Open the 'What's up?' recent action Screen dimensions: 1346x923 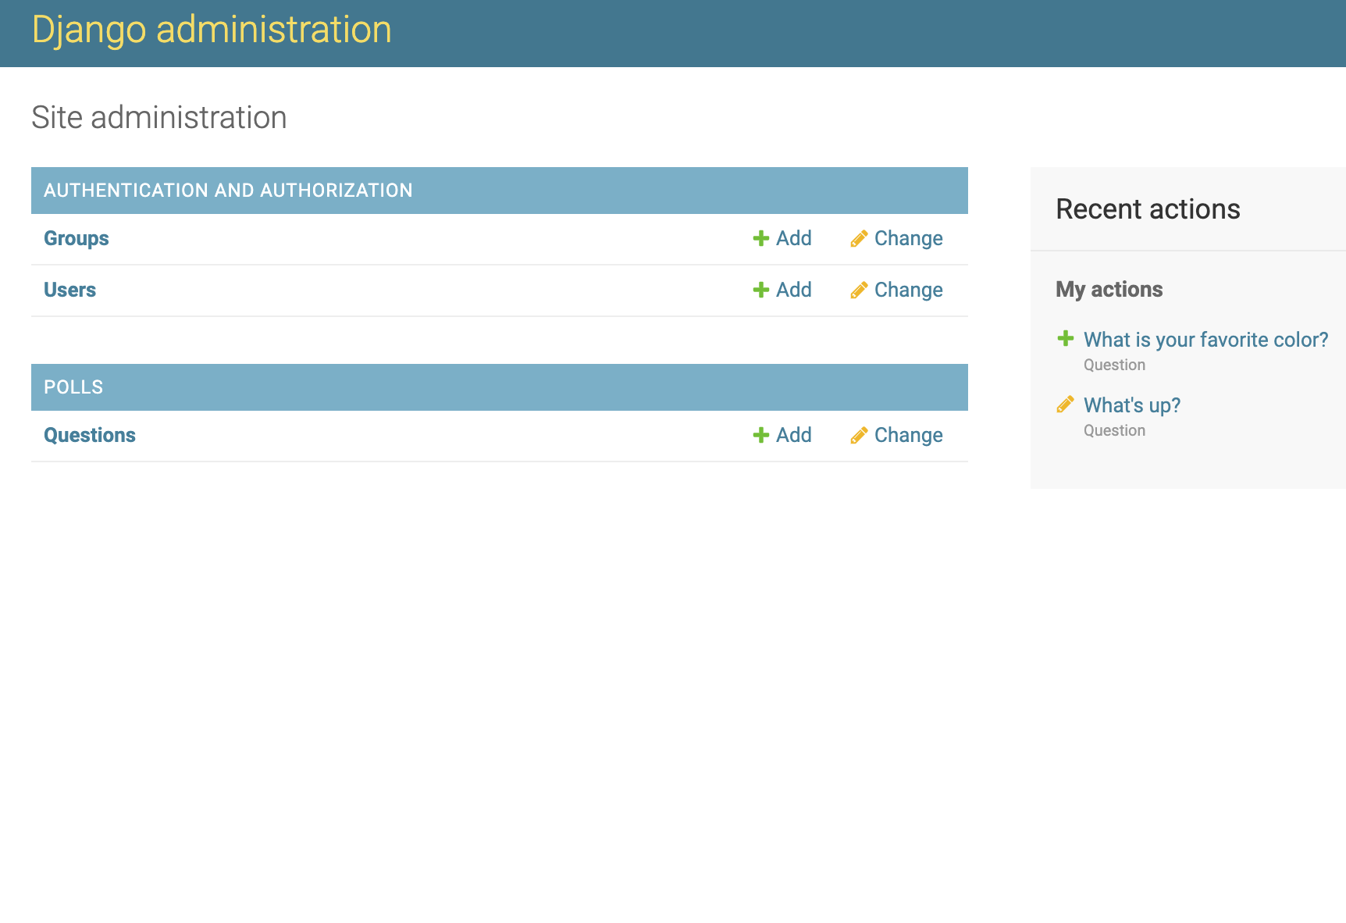(1132, 405)
